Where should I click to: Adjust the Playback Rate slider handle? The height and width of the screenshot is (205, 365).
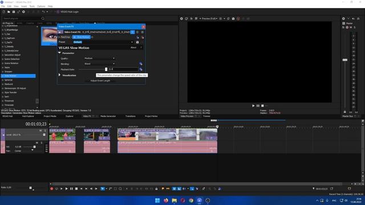[x=106, y=69]
